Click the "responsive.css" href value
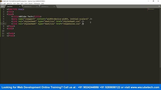Image resolution: width=161 pixels, height=90 pixels. point(71,24)
